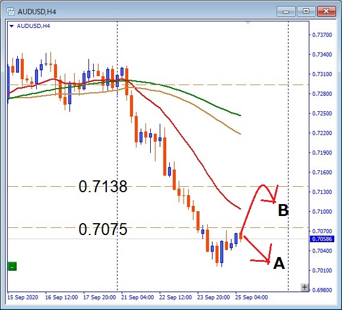Click the AUDUSD chart window icon in title bar
The image size is (342, 310).
point(11,11)
